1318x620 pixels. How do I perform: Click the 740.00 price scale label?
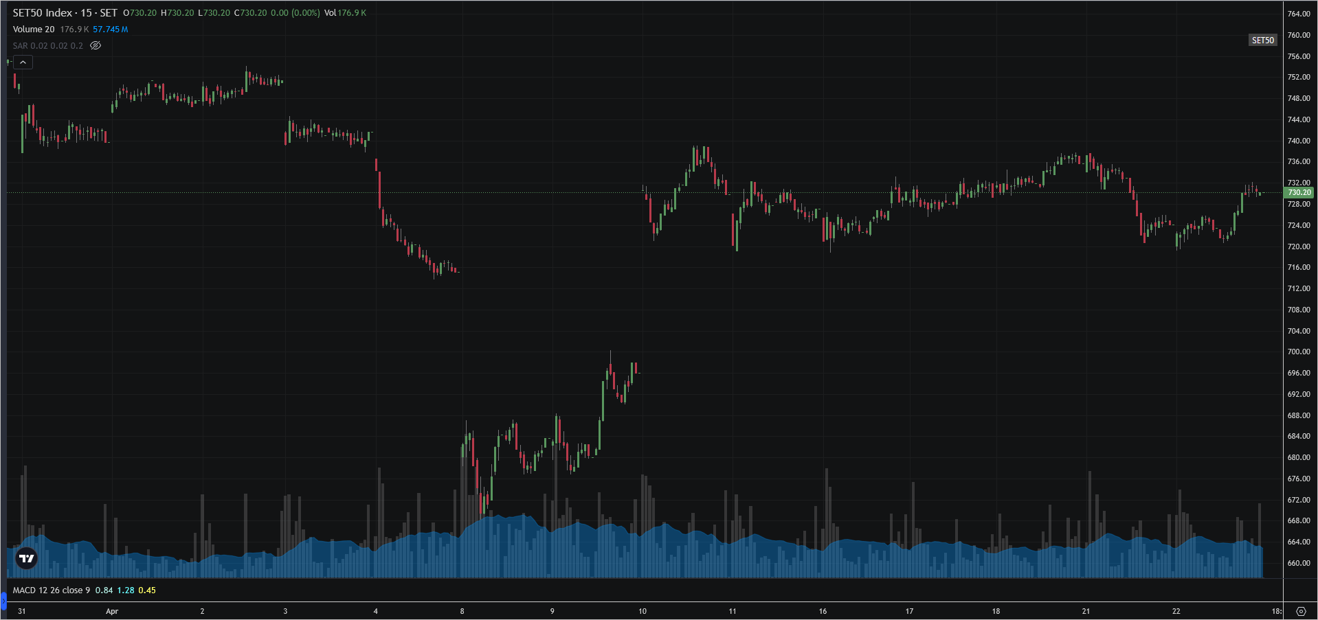[1299, 141]
